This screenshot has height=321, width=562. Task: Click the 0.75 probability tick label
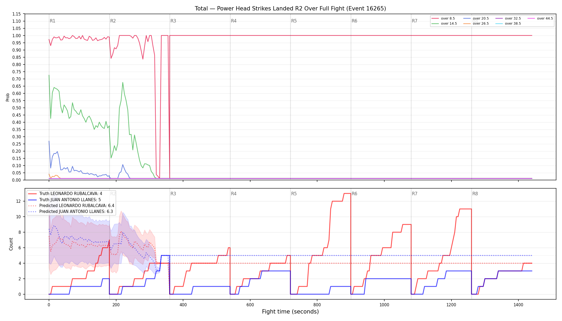[17, 72]
